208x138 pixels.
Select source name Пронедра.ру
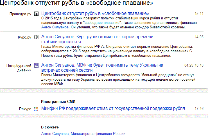pyautogui.click(x=20, y=14)
